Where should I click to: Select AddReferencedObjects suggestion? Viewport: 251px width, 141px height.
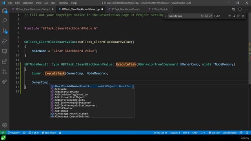91,100
